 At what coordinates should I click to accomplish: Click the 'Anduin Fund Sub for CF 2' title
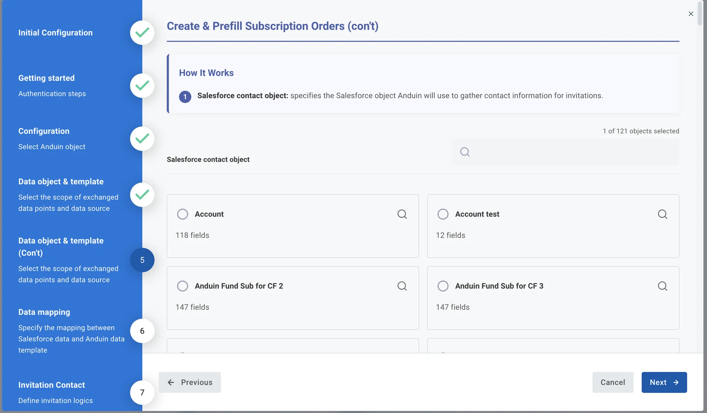pyautogui.click(x=239, y=286)
